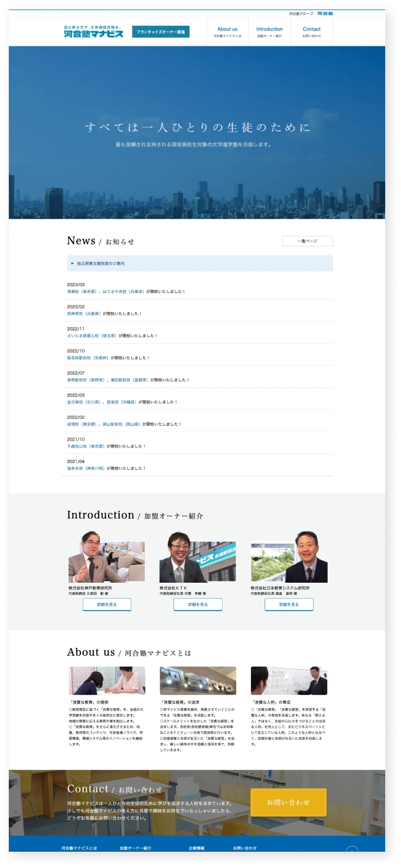
Task: Click the「良質な教育」の提供 image
Action: [x=107, y=681]
